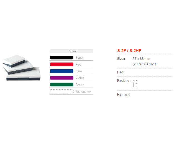The height and width of the screenshot is (143, 176).
Task: Select the Black color swatch
Action: tap(61, 58)
